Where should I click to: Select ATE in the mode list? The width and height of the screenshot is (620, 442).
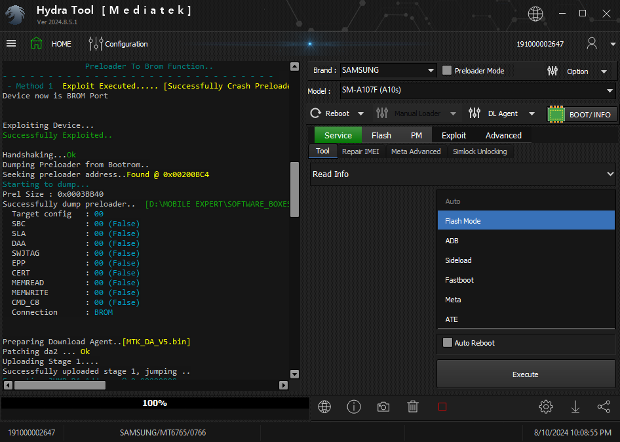pos(526,319)
